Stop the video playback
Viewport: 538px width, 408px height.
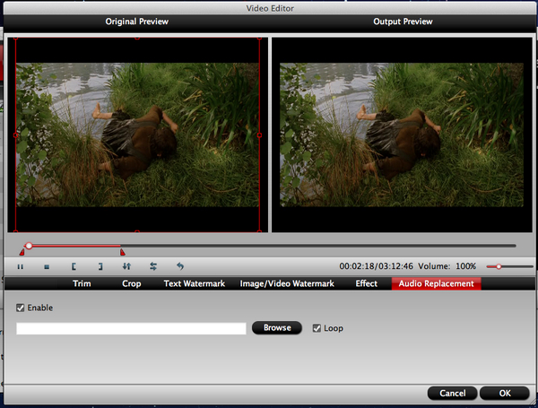(x=47, y=266)
